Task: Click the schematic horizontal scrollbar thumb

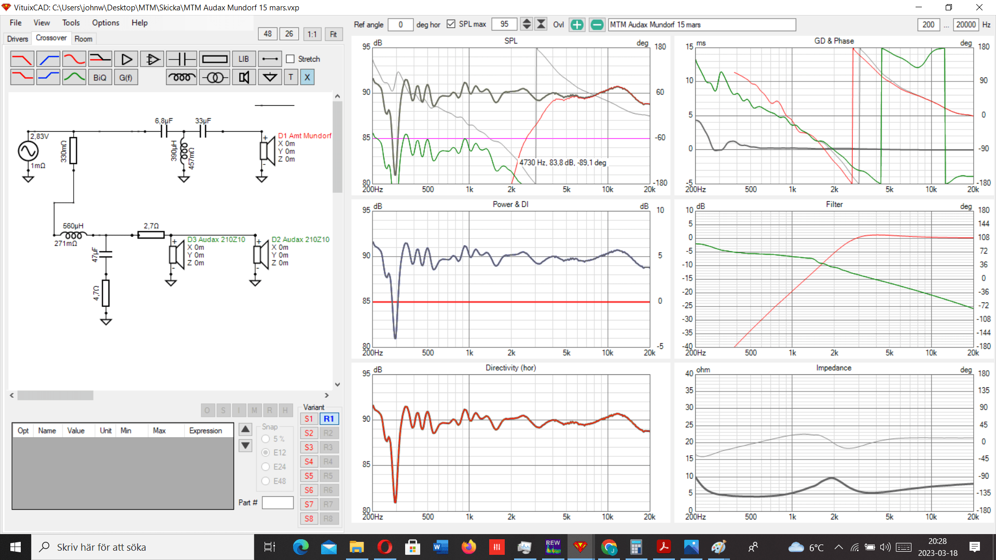Action: pos(56,396)
